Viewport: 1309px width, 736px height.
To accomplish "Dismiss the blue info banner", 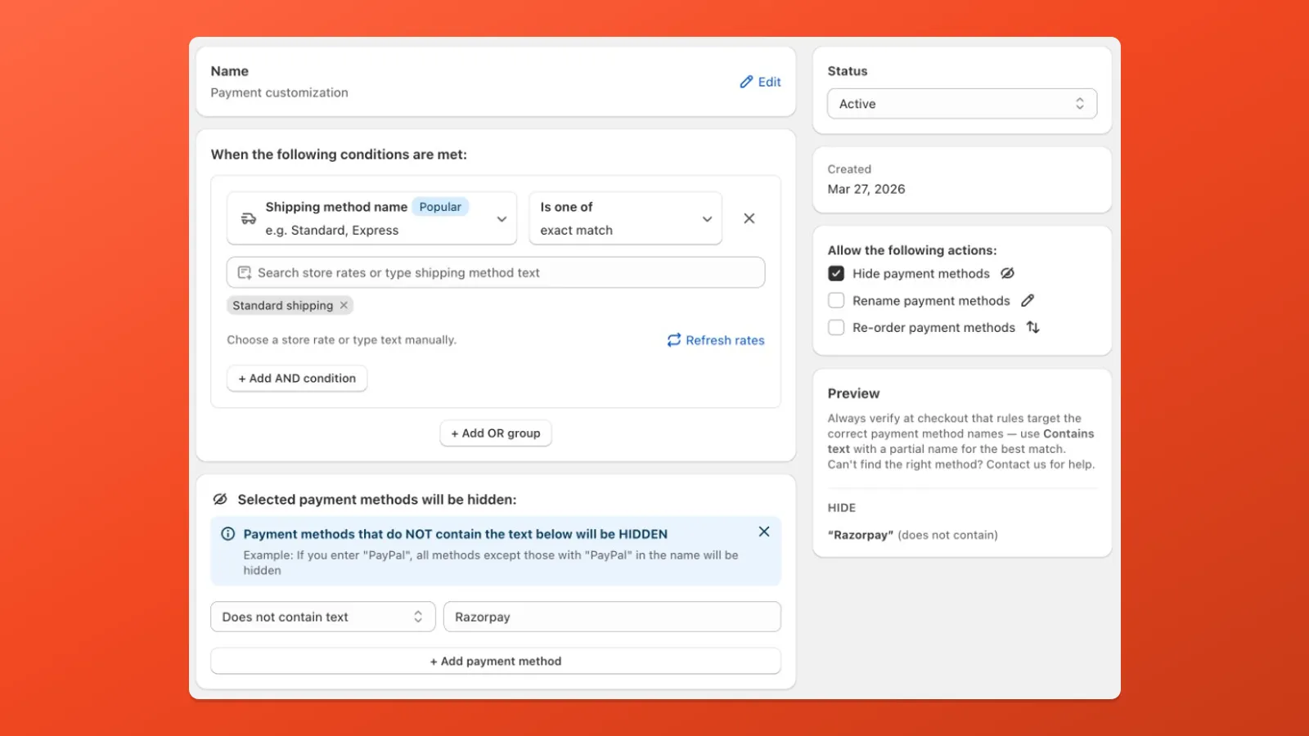I will click(763, 532).
